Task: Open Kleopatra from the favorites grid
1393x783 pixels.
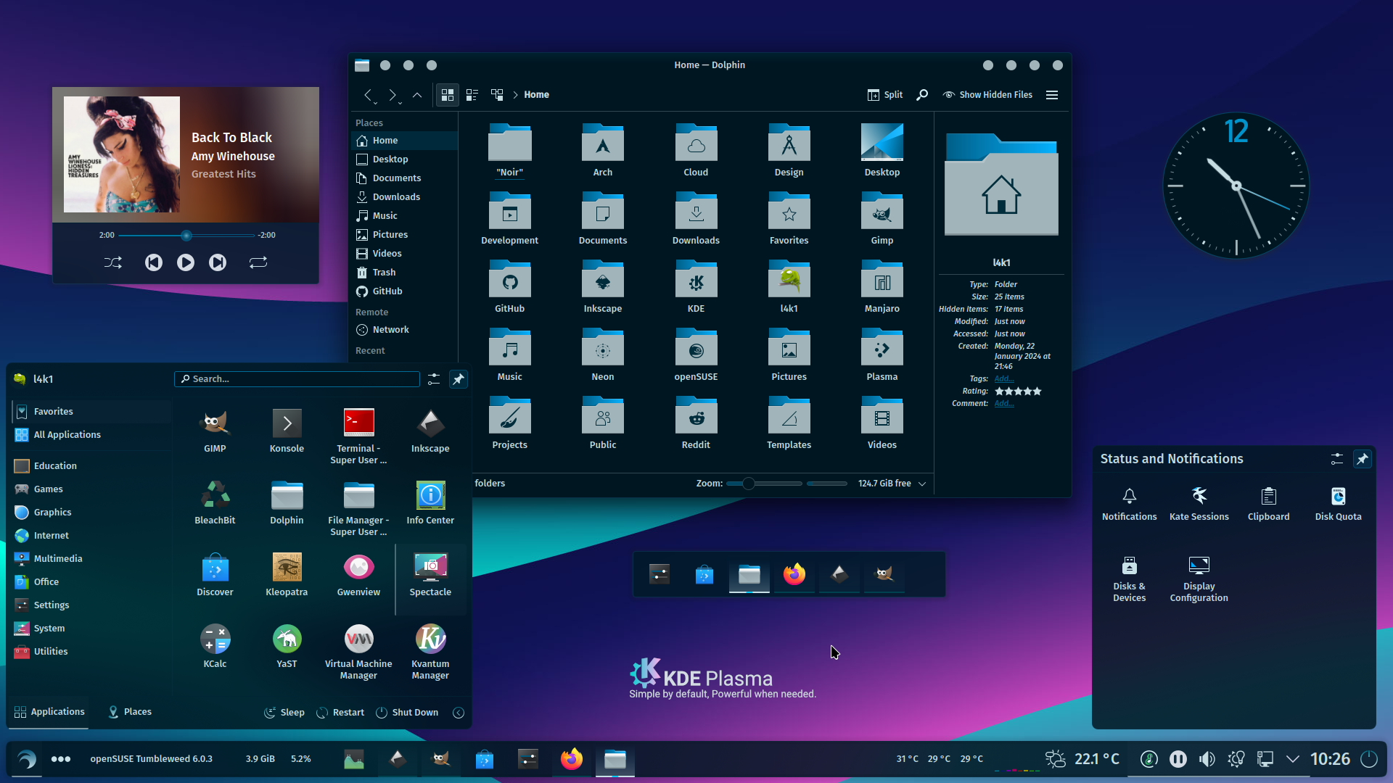Action: pyautogui.click(x=287, y=574)
